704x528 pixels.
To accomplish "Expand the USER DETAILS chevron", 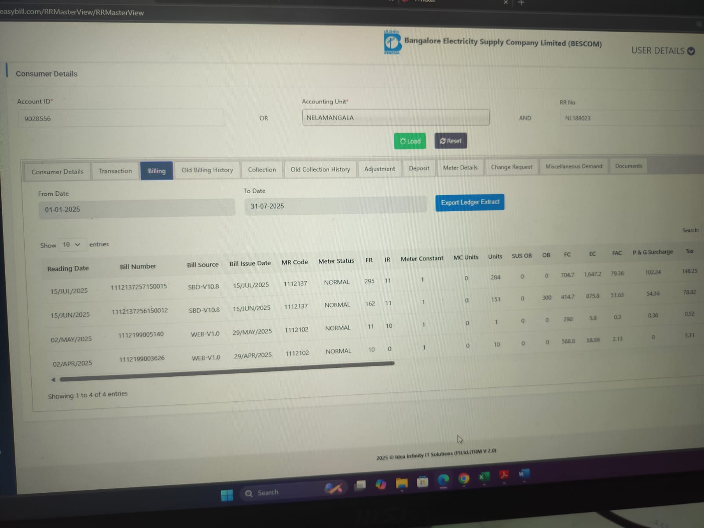I will [x=691, y=51].
